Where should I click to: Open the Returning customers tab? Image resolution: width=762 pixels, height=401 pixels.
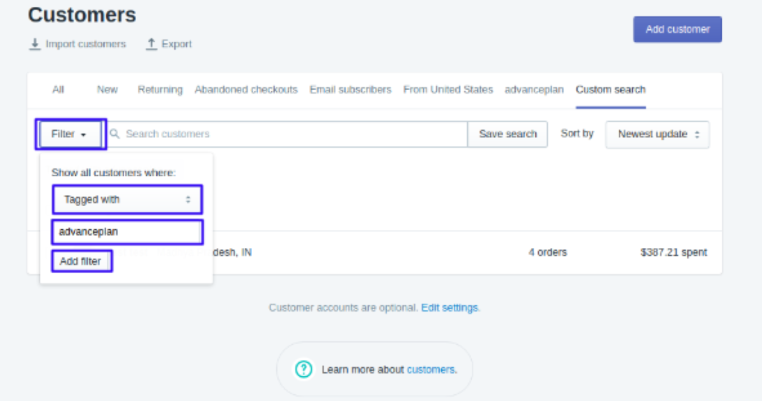[x=160, y=90]
